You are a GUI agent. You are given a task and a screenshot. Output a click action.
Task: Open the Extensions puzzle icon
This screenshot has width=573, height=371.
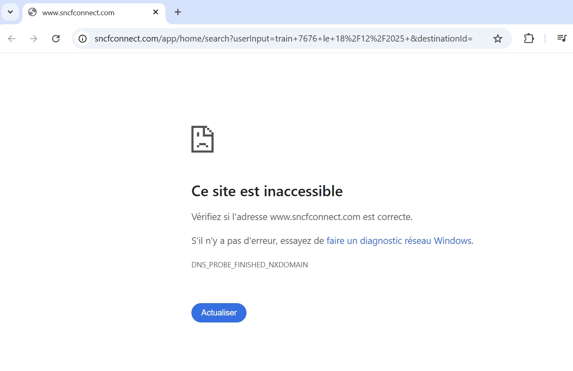(529, 39)
